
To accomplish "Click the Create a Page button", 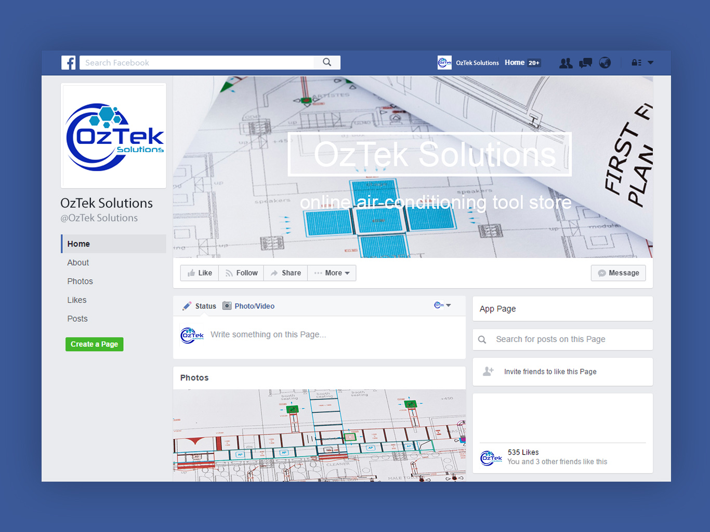I will click(x=94, y=344).
